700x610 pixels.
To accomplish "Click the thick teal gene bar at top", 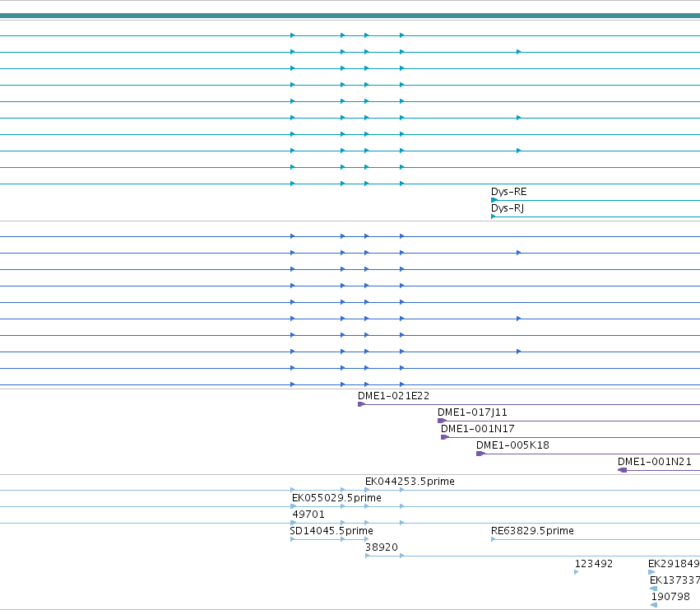I will coord(350,16).
